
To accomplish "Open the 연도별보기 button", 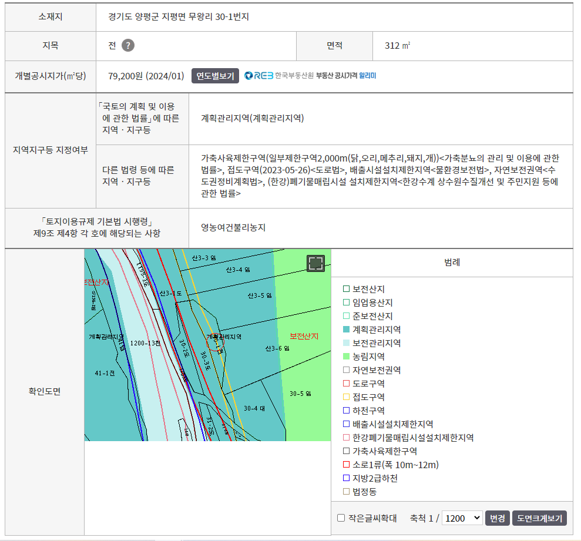I will (215, 76).
